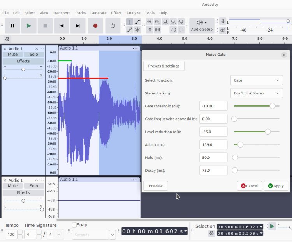Mute the first Audio 1 track
292x242 pixels.
tap(13, 55)
